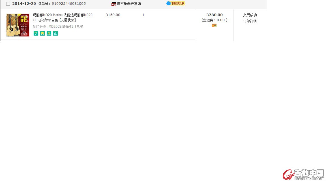Click the Tmall cat icon beside store name
Screen dimensions: 326x183
click(x=113, y=4)
